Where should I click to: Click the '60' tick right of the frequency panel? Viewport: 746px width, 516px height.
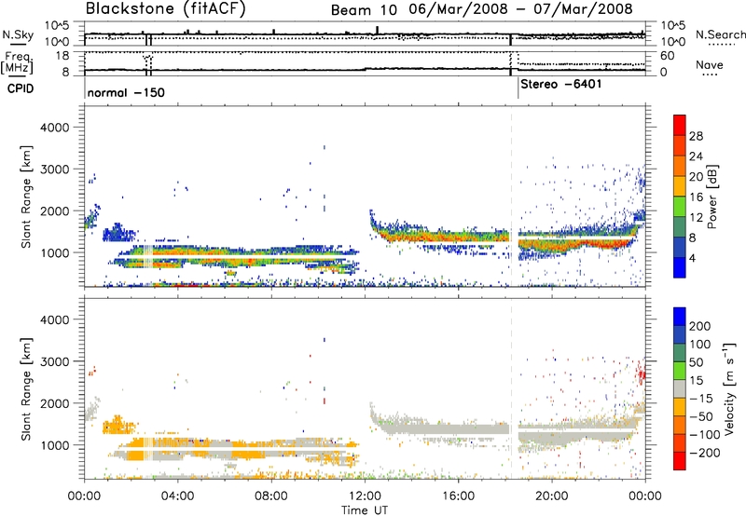pyautogui.click(x=667, y=56)
